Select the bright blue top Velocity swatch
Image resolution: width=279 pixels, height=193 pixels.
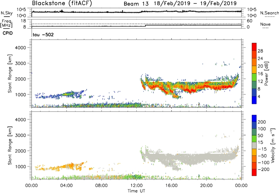click(x=254, y=118)
